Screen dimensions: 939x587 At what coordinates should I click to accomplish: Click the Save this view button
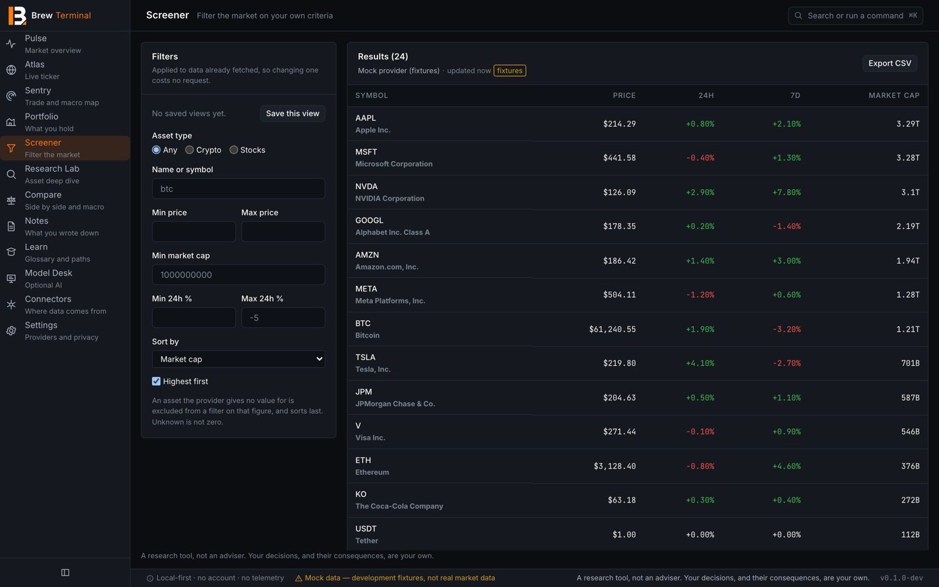(293, 113)
